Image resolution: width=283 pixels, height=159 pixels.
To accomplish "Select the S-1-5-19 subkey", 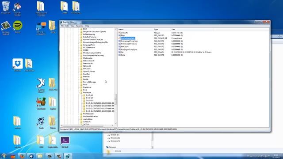I will 89,98.
